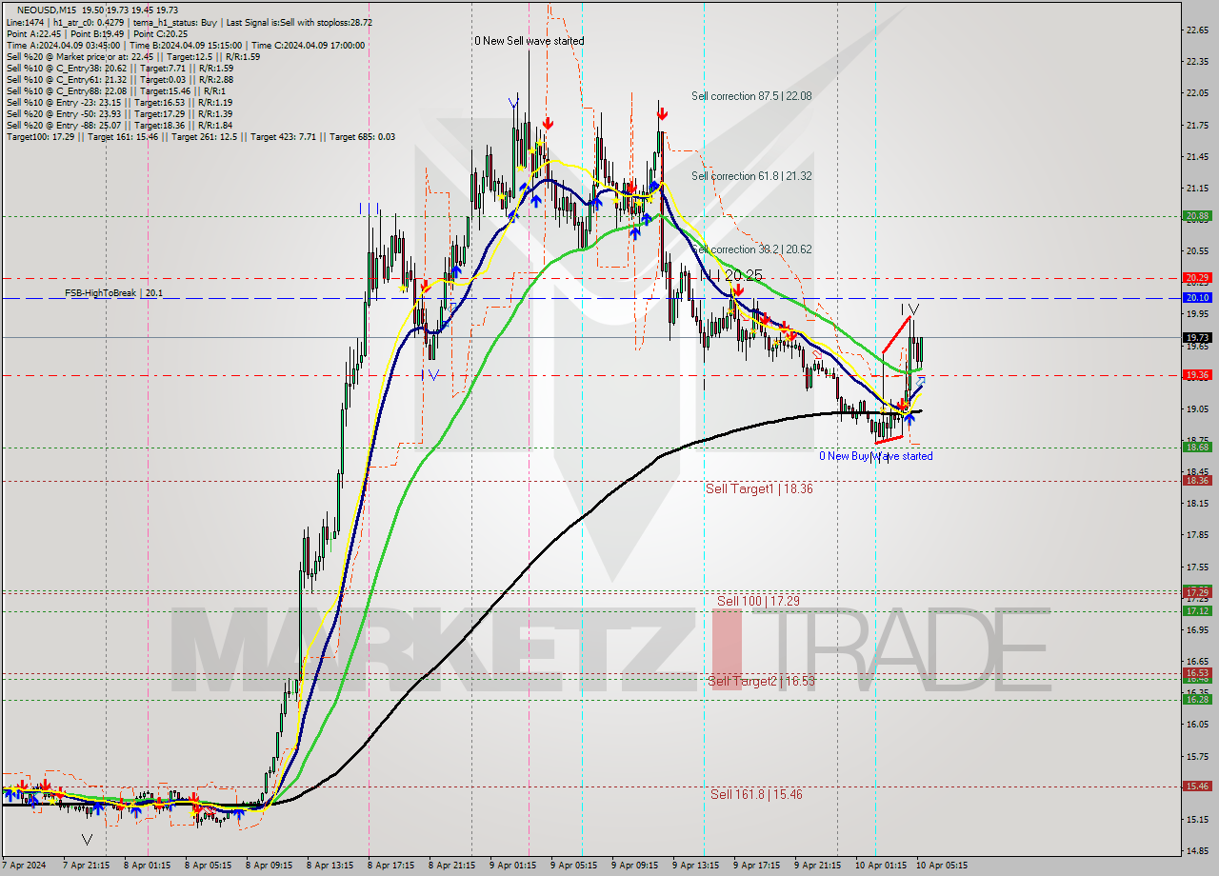Click the 16.05 tick on the price scale

coord(1198,725)
